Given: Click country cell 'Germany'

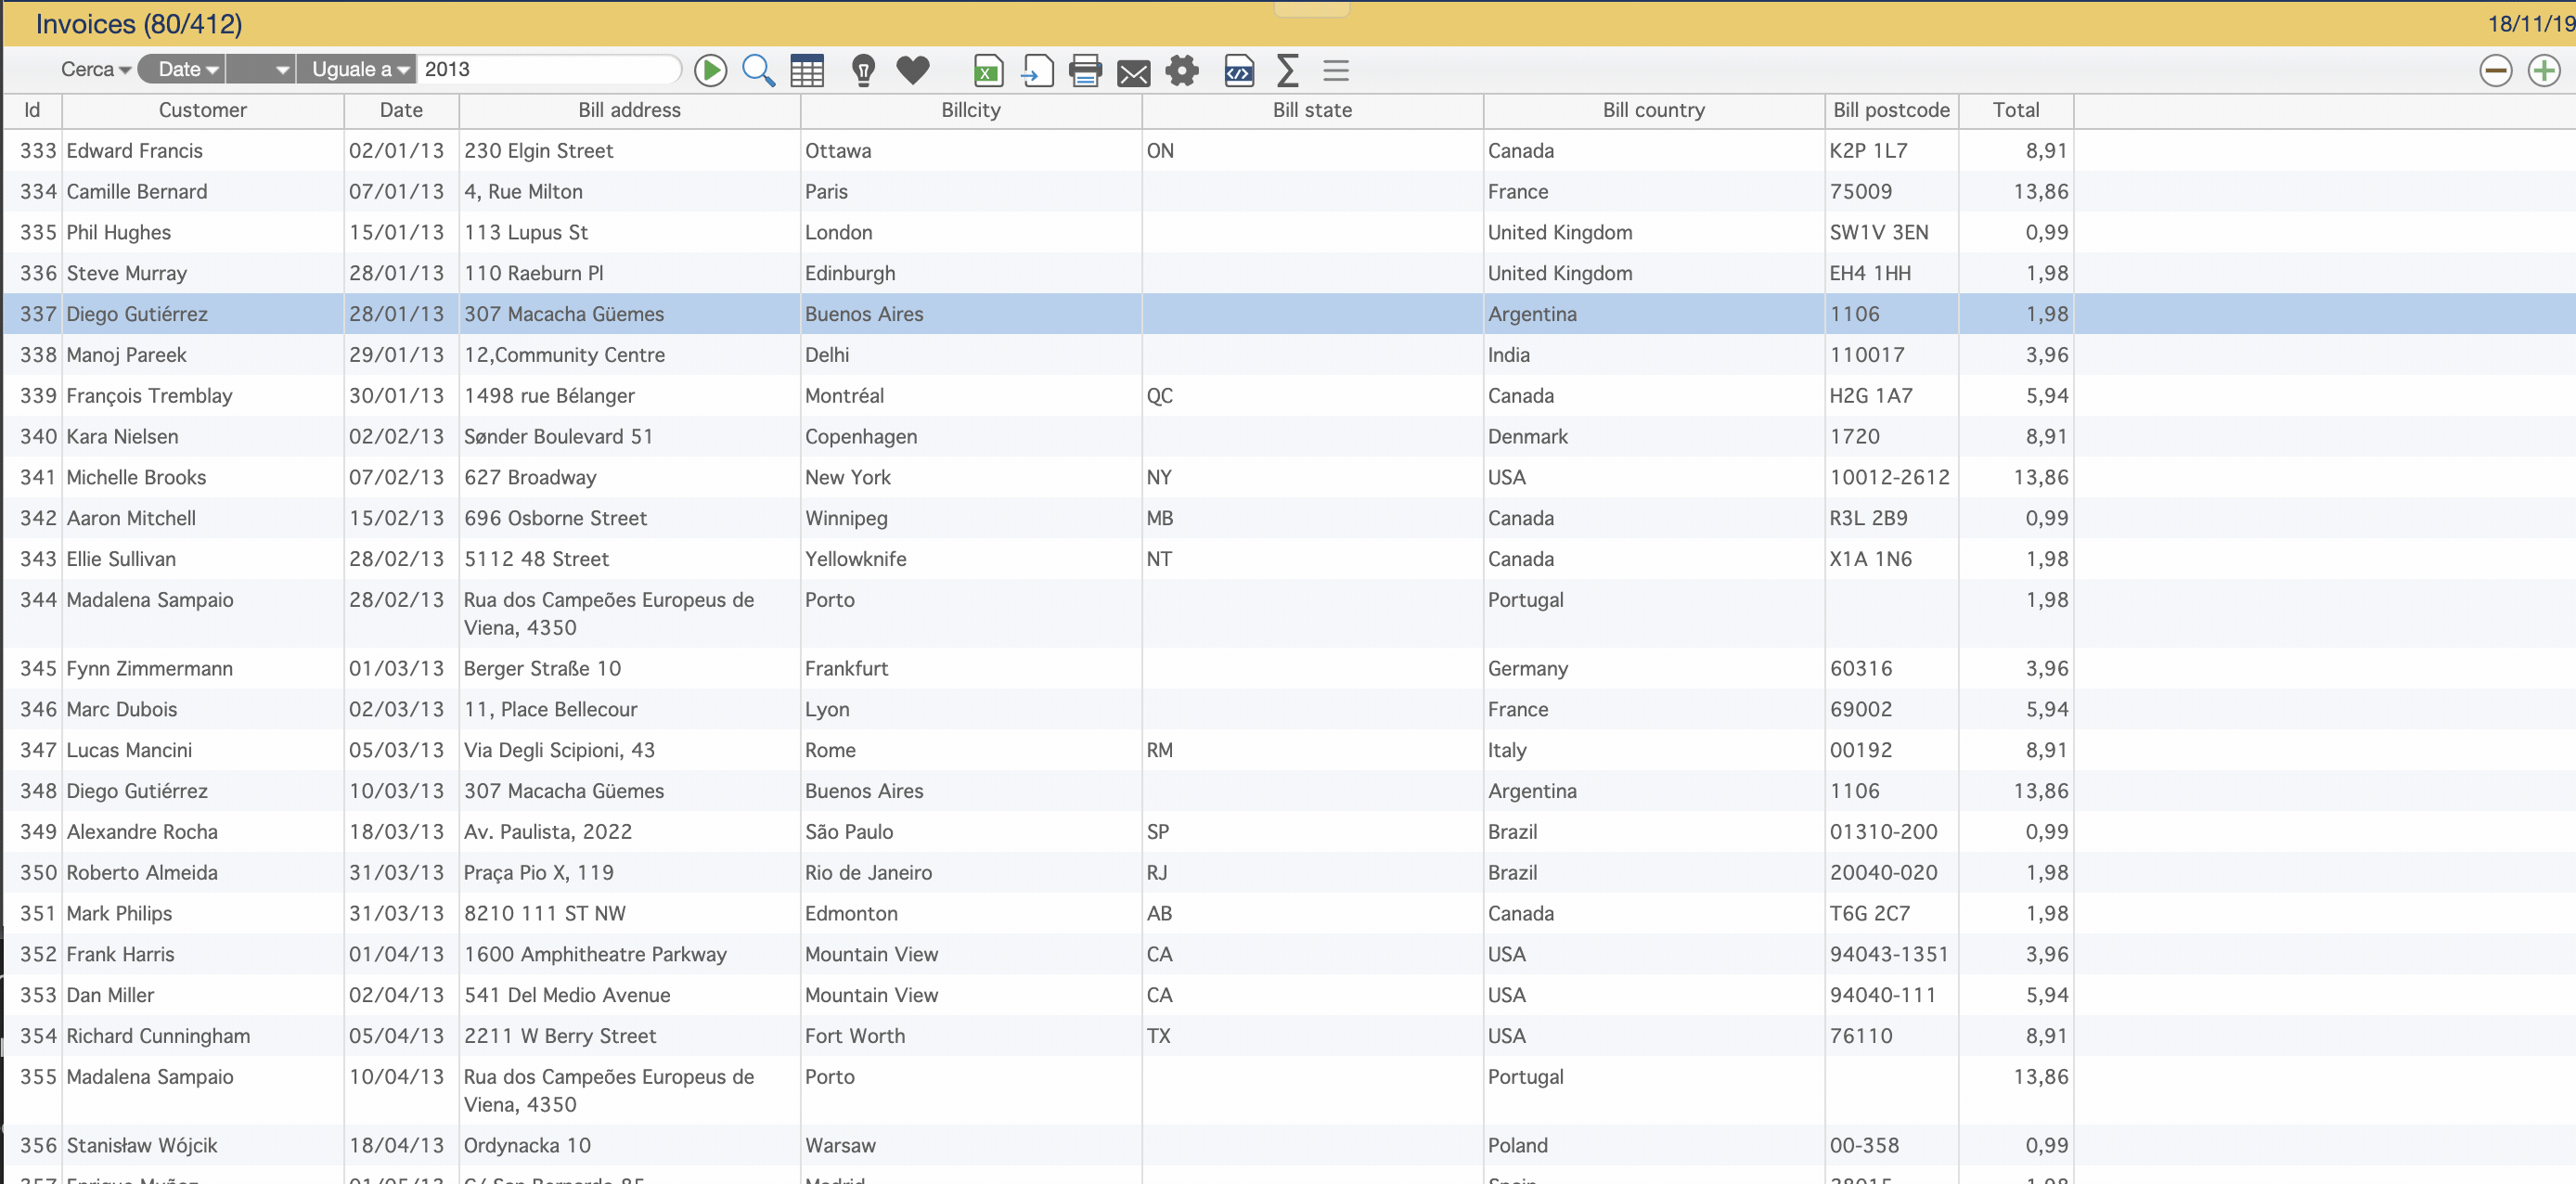Looking at the screenshot, I should (1528, 669).
